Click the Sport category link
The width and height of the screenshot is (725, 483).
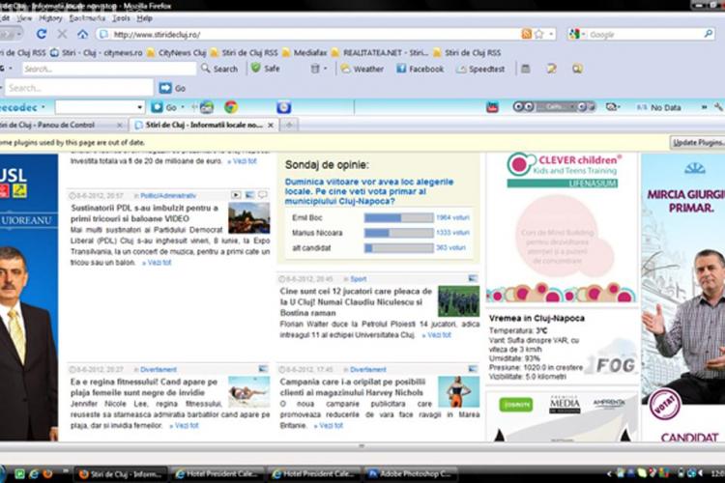click(358, 279)
